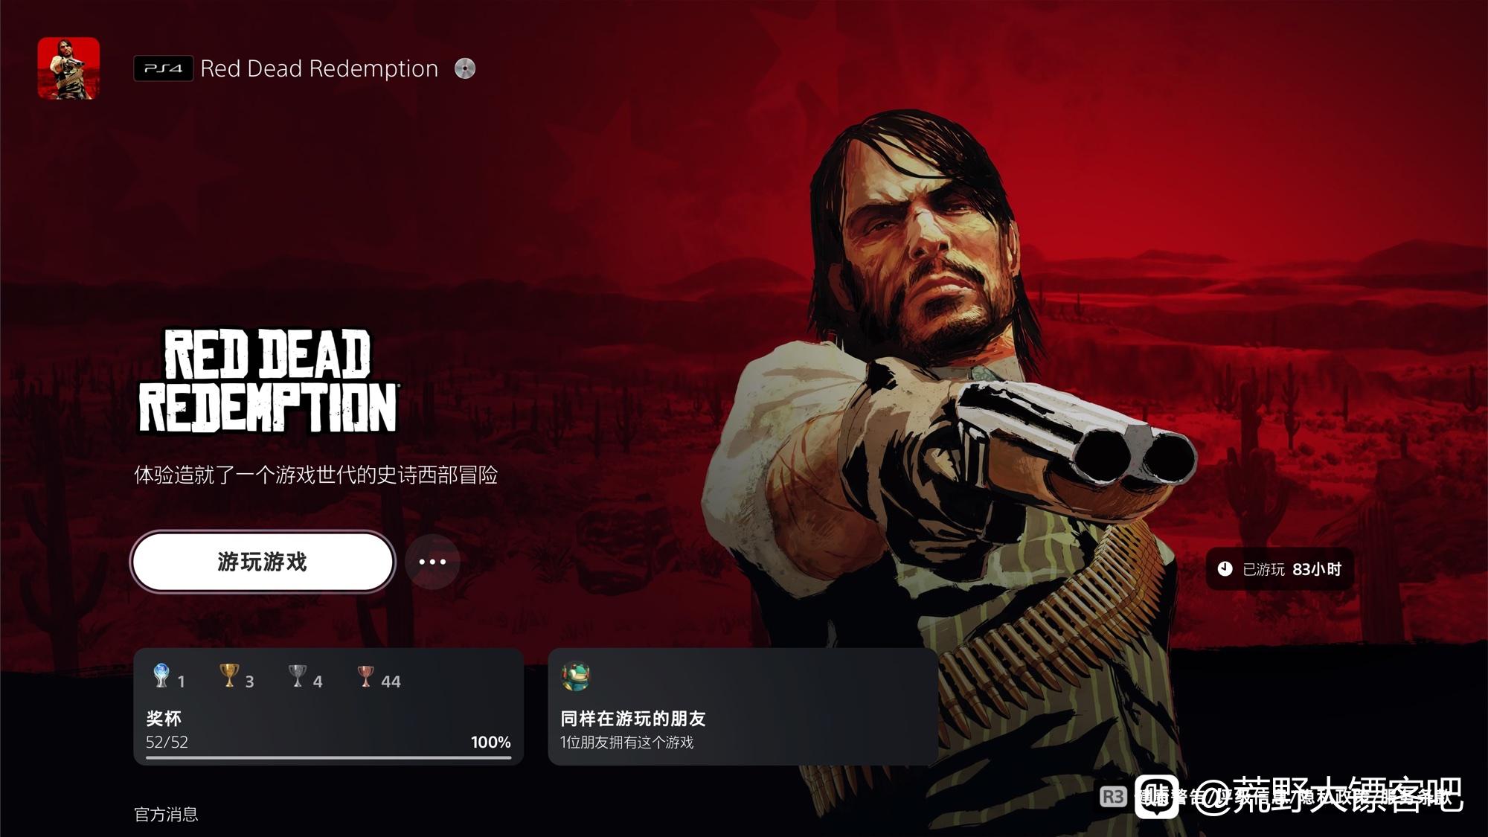Click the Red Dead Redemption game thumbnail
The height and width of the screenshot is (837, 1488).
click(68, 68)
